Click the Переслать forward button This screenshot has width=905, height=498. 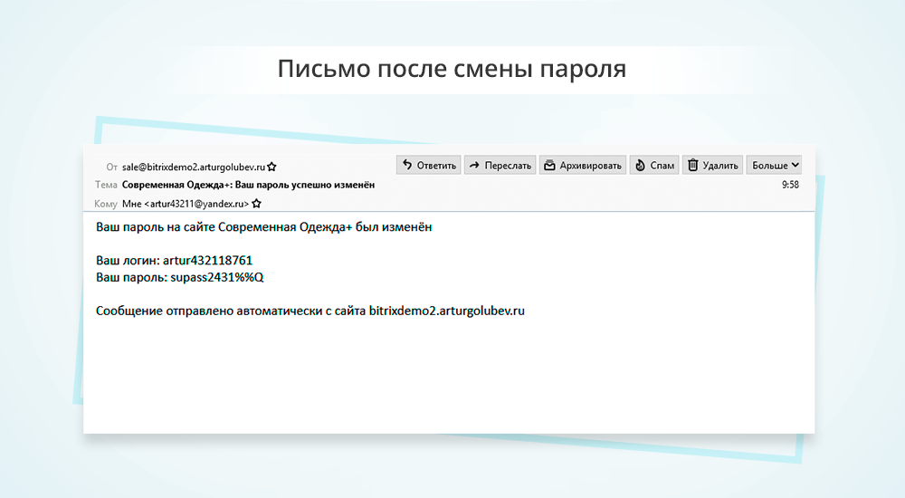click(500, 165)
